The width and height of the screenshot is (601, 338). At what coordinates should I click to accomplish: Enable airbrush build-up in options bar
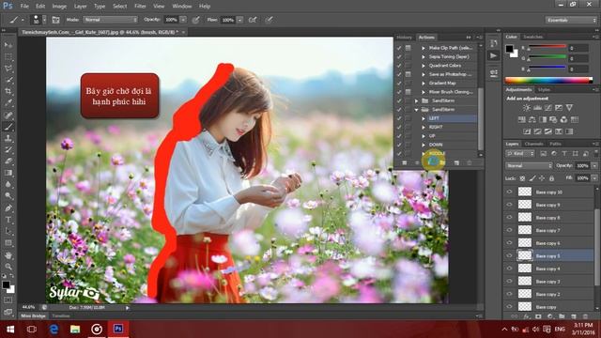click(253, 20)
